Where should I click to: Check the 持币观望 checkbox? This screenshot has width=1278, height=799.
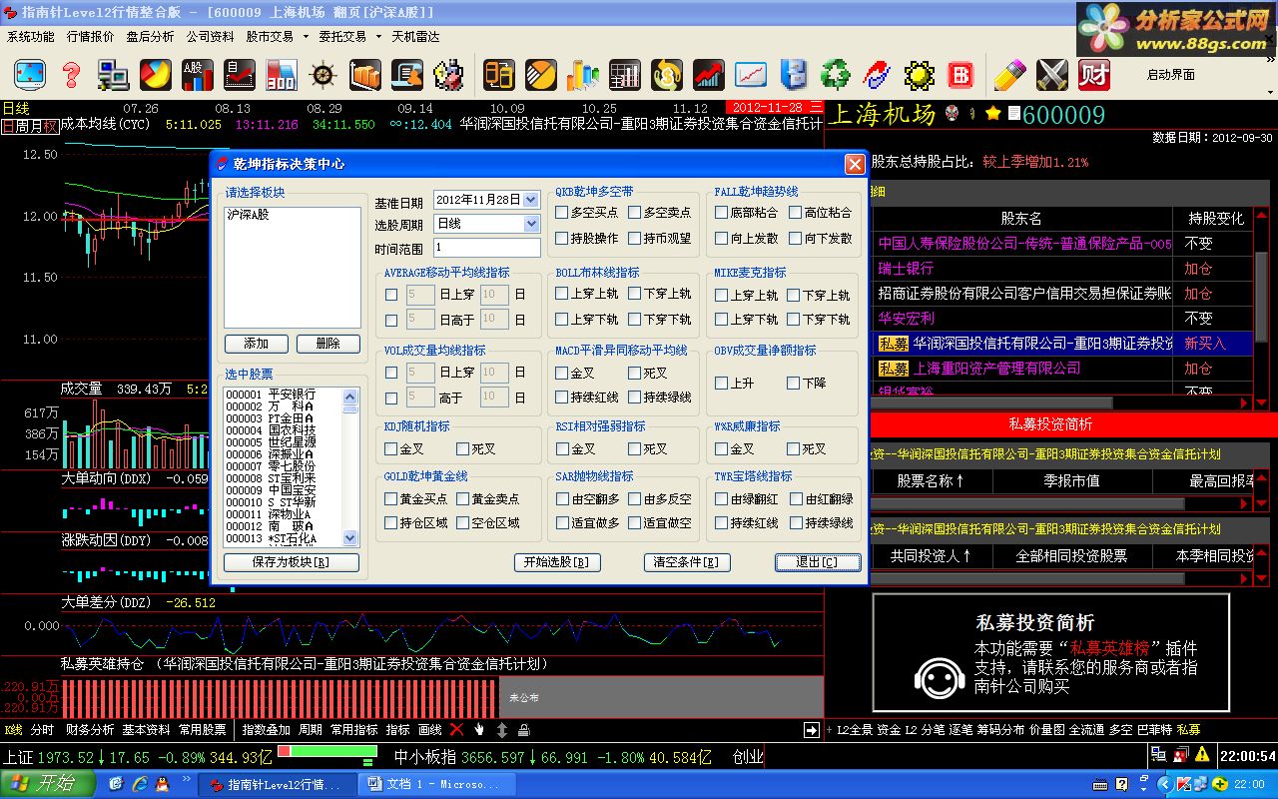click(x=635, y=238)
